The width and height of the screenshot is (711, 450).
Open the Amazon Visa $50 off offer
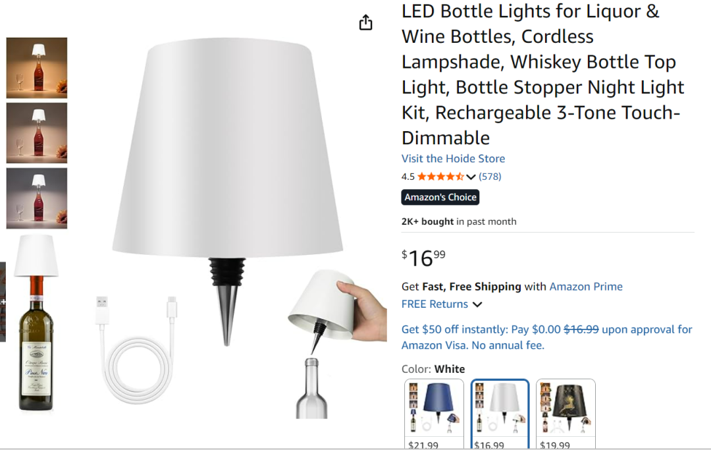point(546,337)
